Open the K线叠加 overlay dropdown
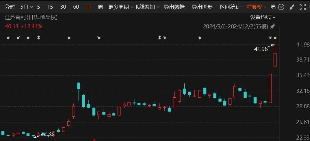310x141 pixels. (147, 7)
